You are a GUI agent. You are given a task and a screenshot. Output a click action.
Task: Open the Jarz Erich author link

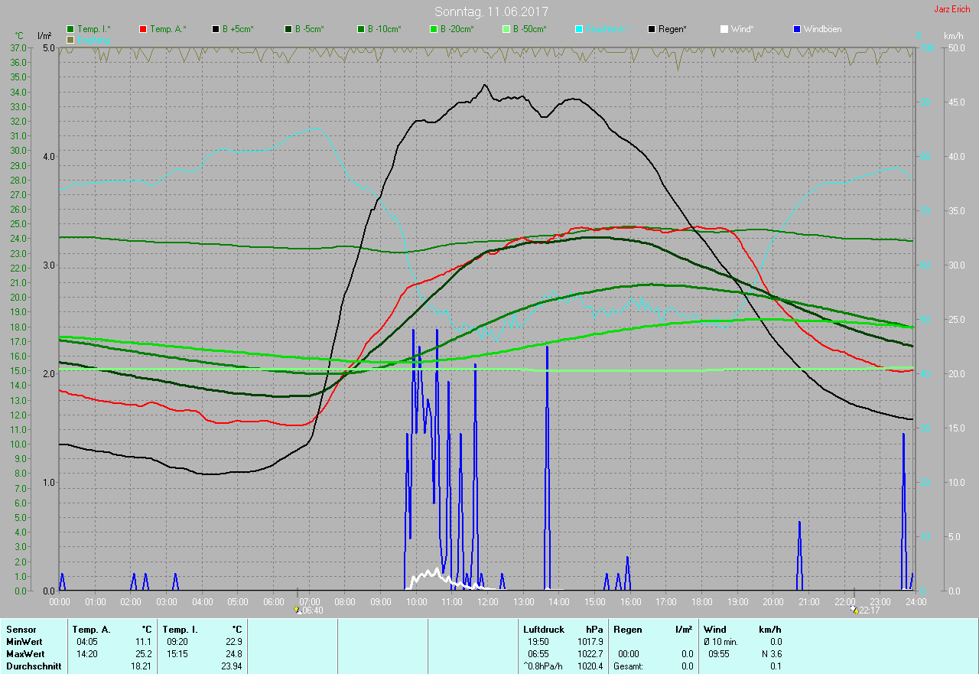coord(952,9)
